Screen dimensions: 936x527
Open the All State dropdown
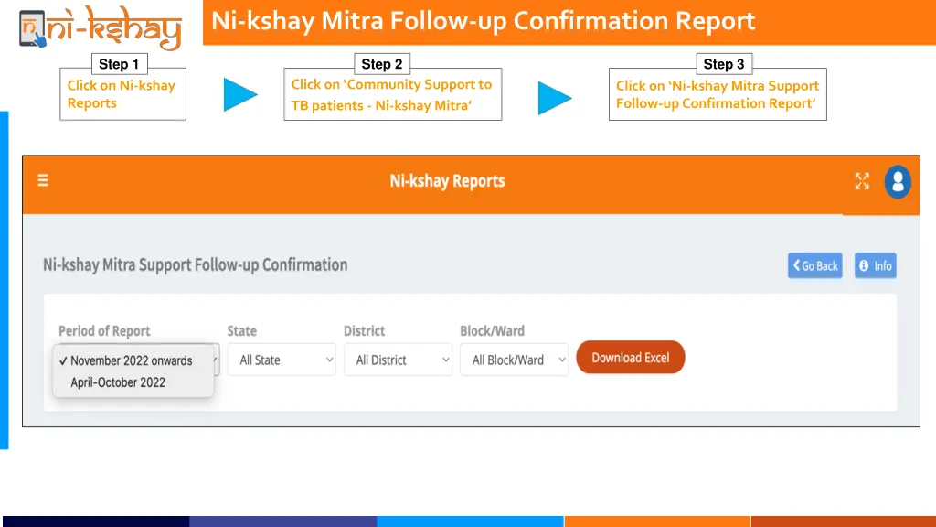(282, 360)
